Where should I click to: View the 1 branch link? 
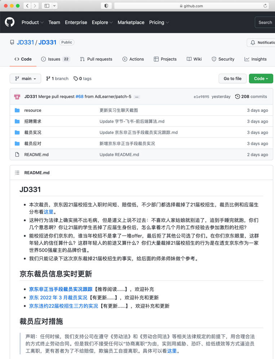click(x=57, y=79)
